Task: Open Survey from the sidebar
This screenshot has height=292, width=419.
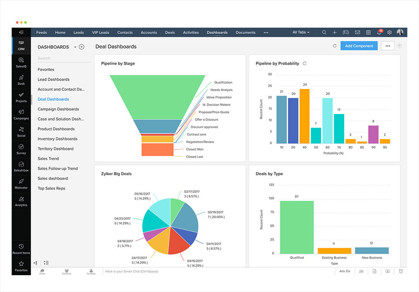Action: (21, 149)
